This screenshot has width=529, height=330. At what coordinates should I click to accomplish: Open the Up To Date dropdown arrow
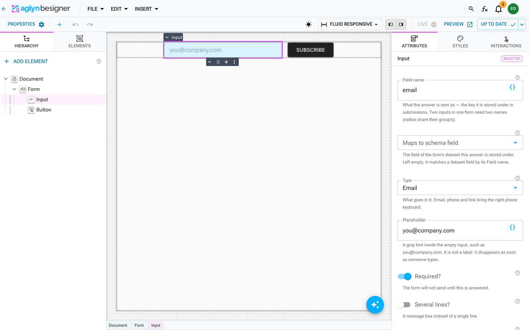(x=522, y=25)
